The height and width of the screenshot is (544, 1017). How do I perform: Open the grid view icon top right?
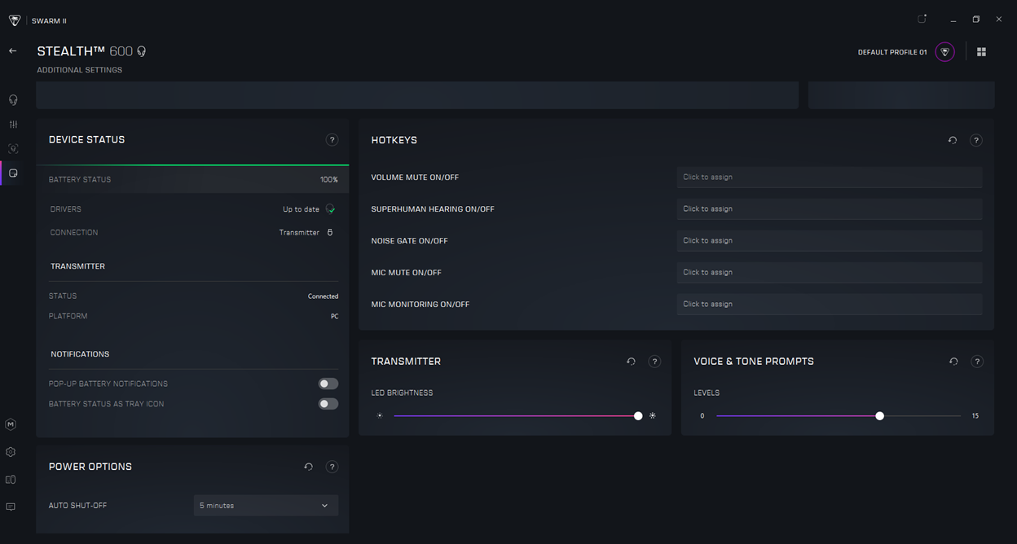981,52
